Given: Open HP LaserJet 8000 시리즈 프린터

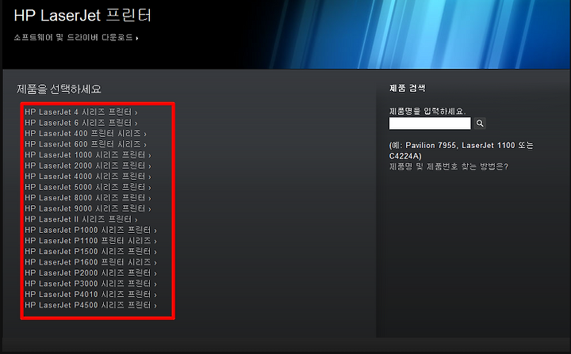Looking at the screenshot, I should (88, 198).
